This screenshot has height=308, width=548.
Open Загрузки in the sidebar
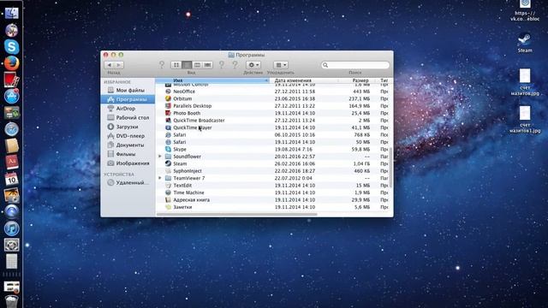point(128,127)
